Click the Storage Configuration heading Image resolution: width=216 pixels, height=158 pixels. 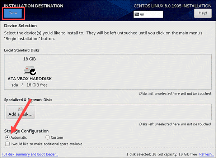pyautogui.click(x=26, y=131)
